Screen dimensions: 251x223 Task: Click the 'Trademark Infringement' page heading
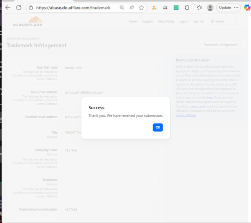coord(37,45)
